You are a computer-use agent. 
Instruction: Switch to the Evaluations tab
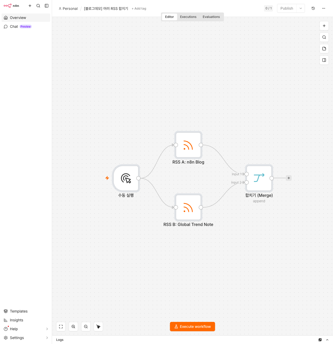(211, 17)
